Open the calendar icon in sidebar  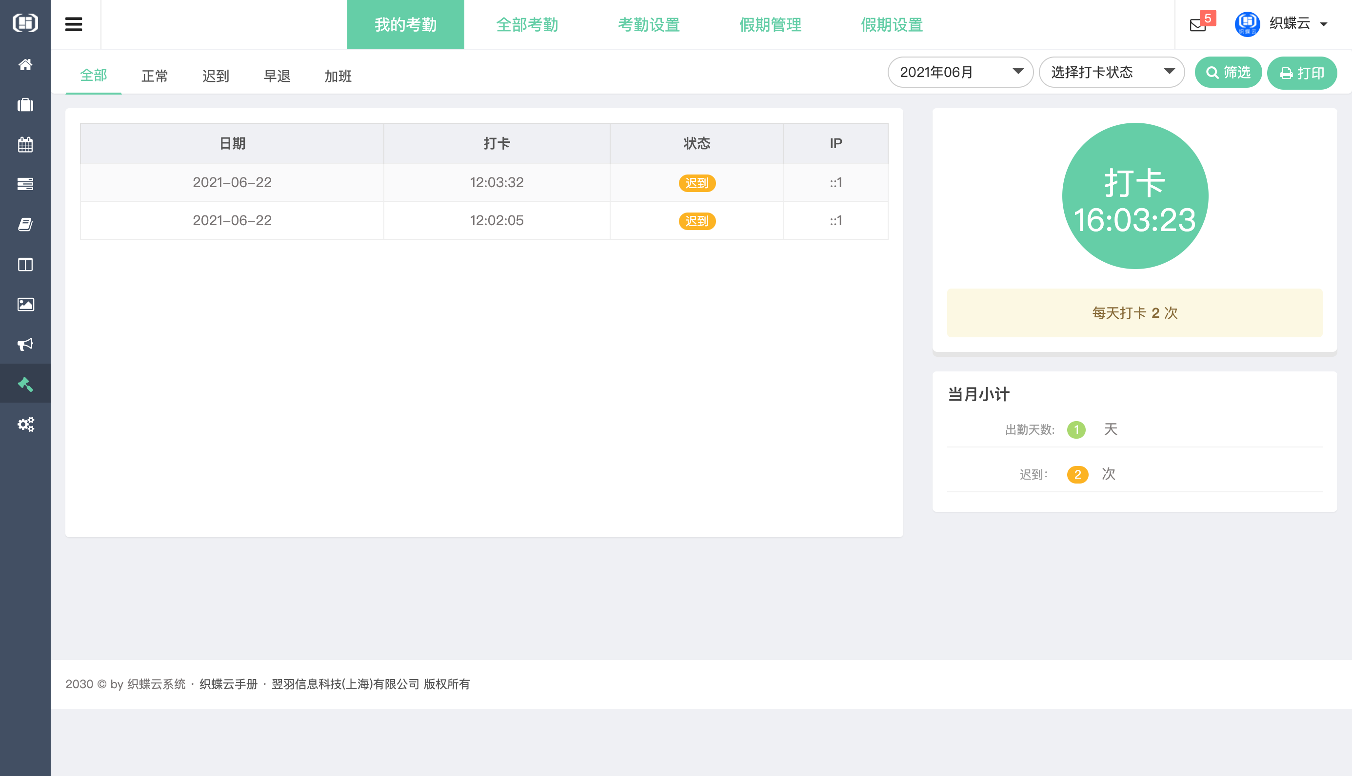pos(25,144)
